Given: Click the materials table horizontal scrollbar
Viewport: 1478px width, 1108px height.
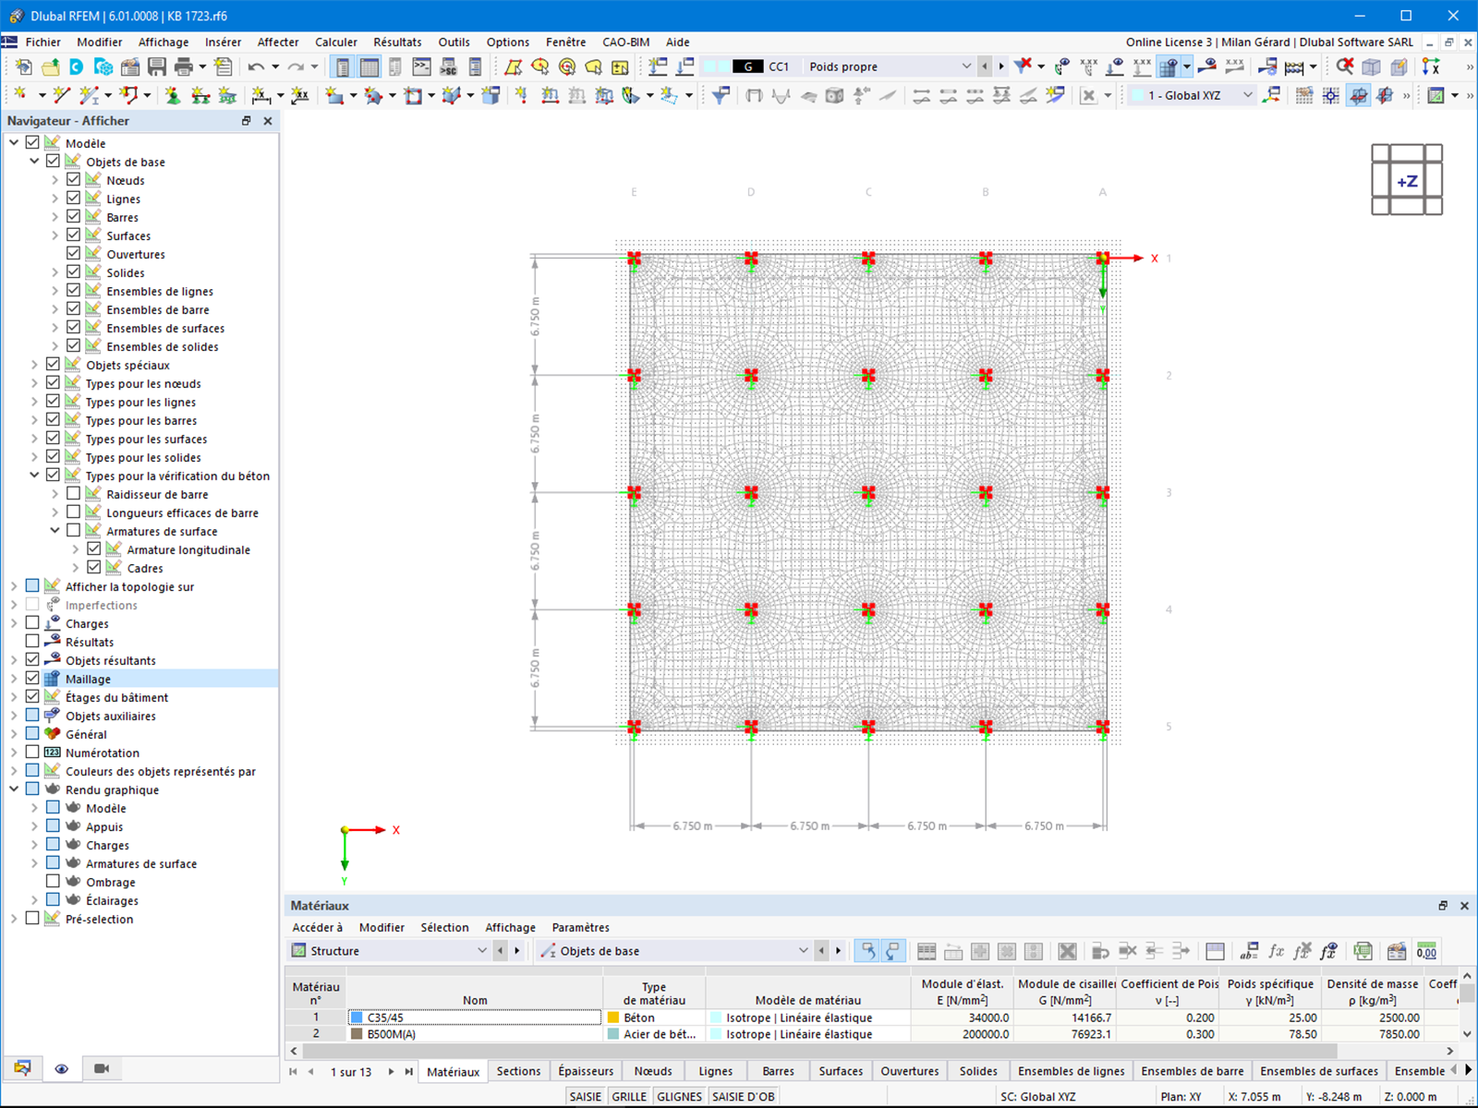Looking at the screenshot, I should [x=819, y=1051].
